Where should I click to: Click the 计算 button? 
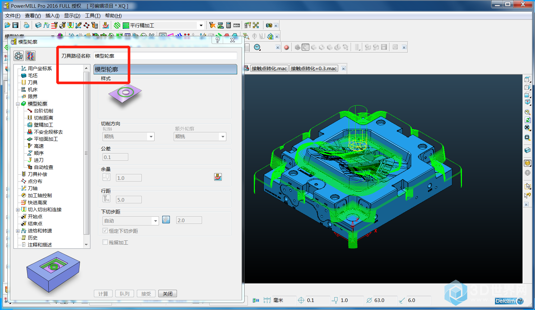103,294
